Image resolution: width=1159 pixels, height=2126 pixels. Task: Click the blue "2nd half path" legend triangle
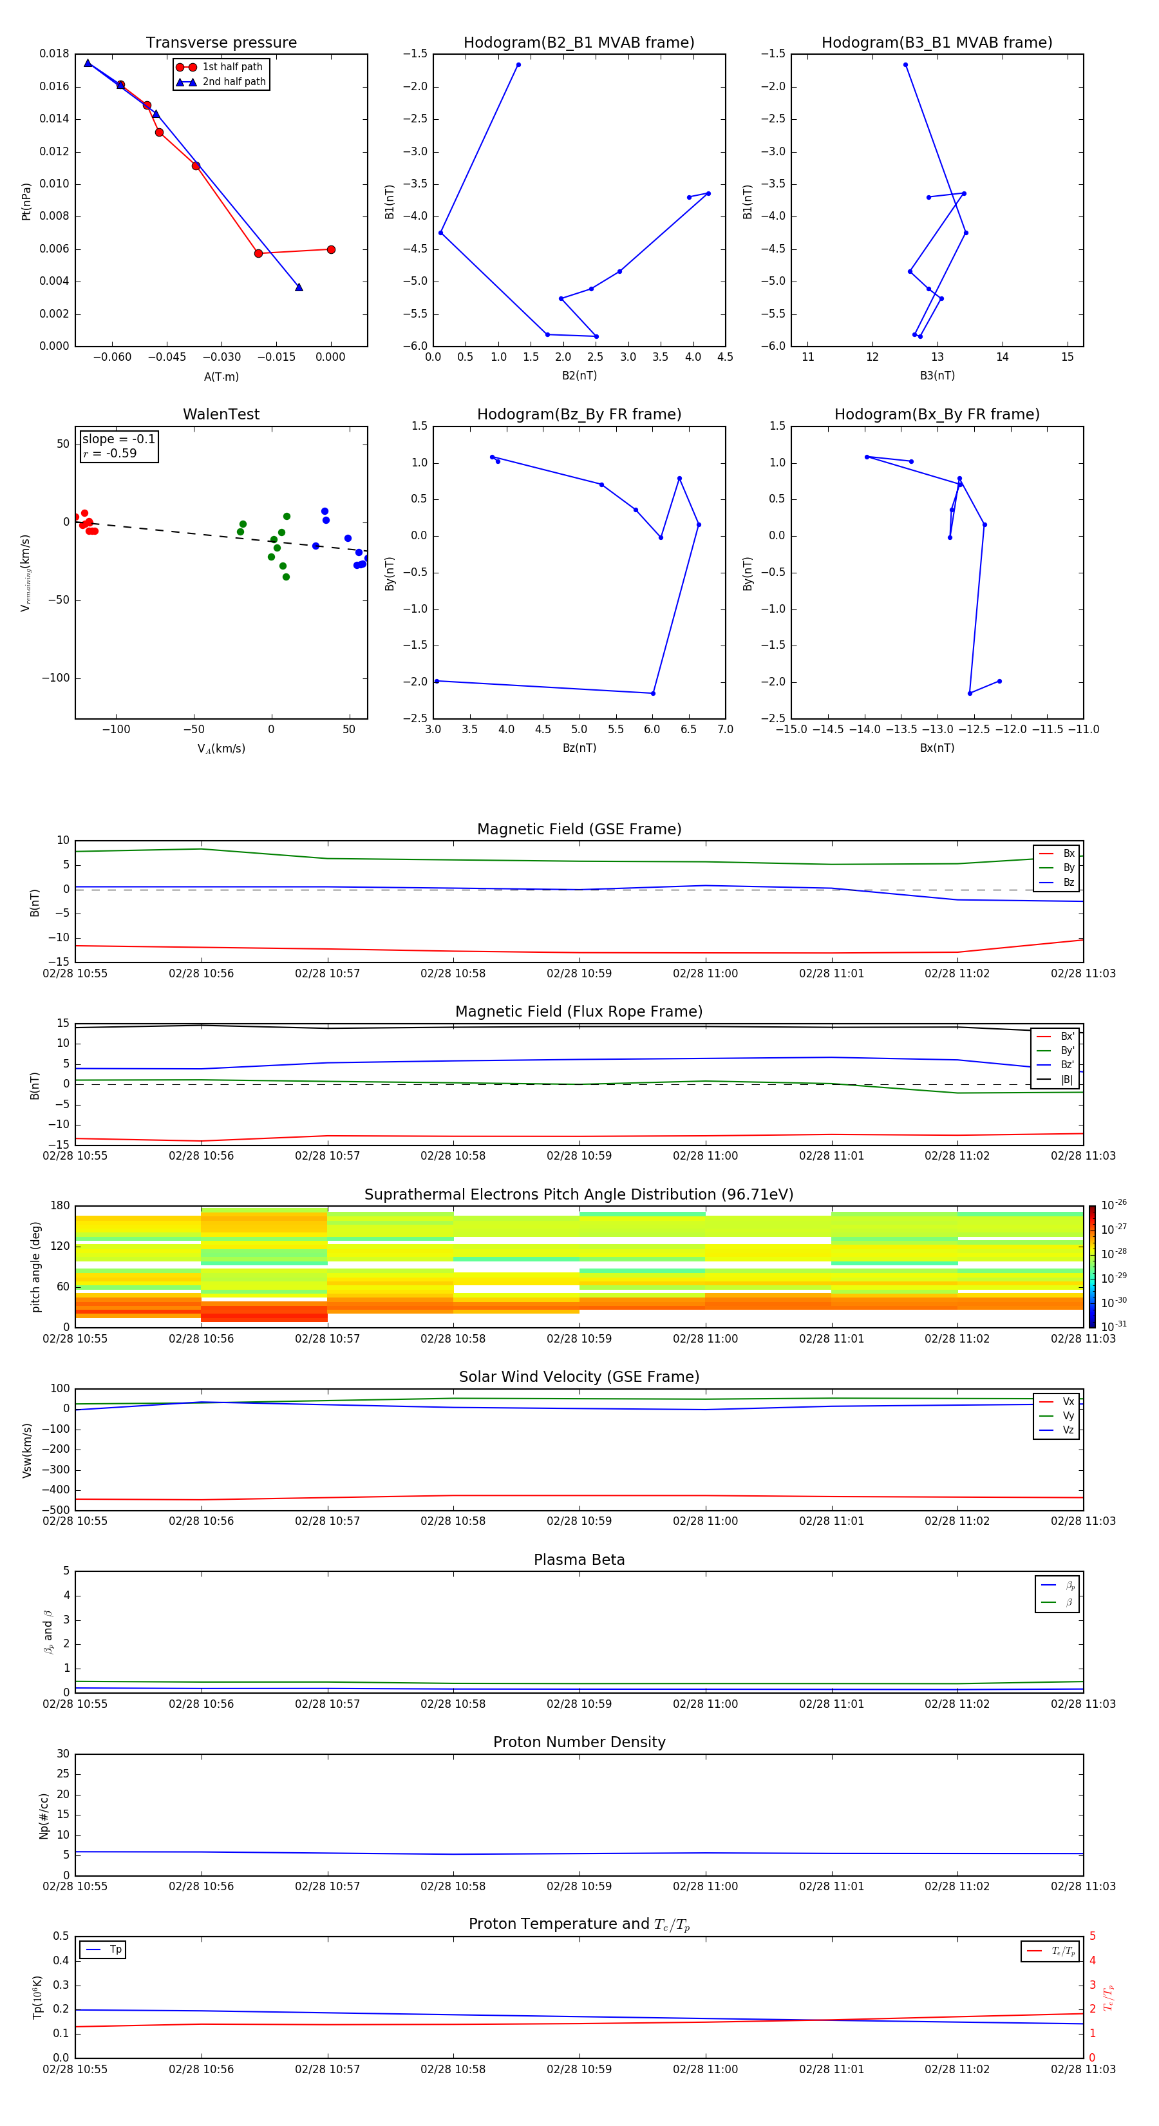coord(187,82)
